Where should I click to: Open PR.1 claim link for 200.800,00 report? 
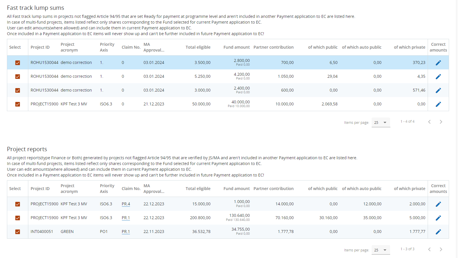click(126, 218)
